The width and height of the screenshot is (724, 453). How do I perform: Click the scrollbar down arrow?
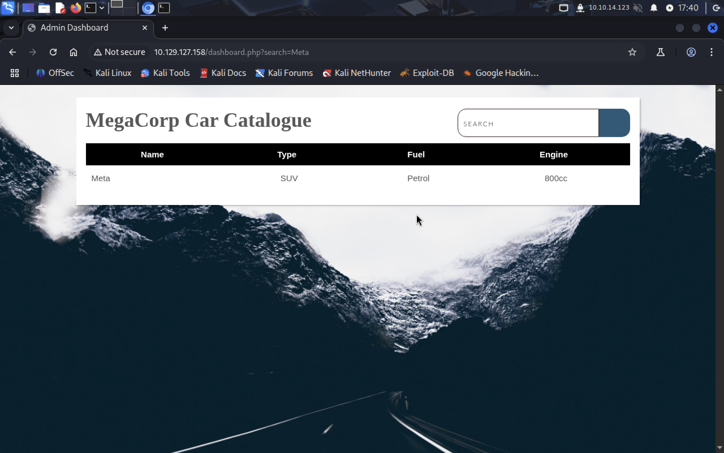(719, 448)
